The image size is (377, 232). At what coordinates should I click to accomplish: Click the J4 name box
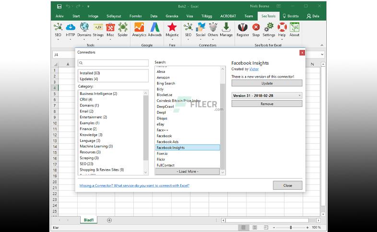pyautogui.click(x=64, y=55)
